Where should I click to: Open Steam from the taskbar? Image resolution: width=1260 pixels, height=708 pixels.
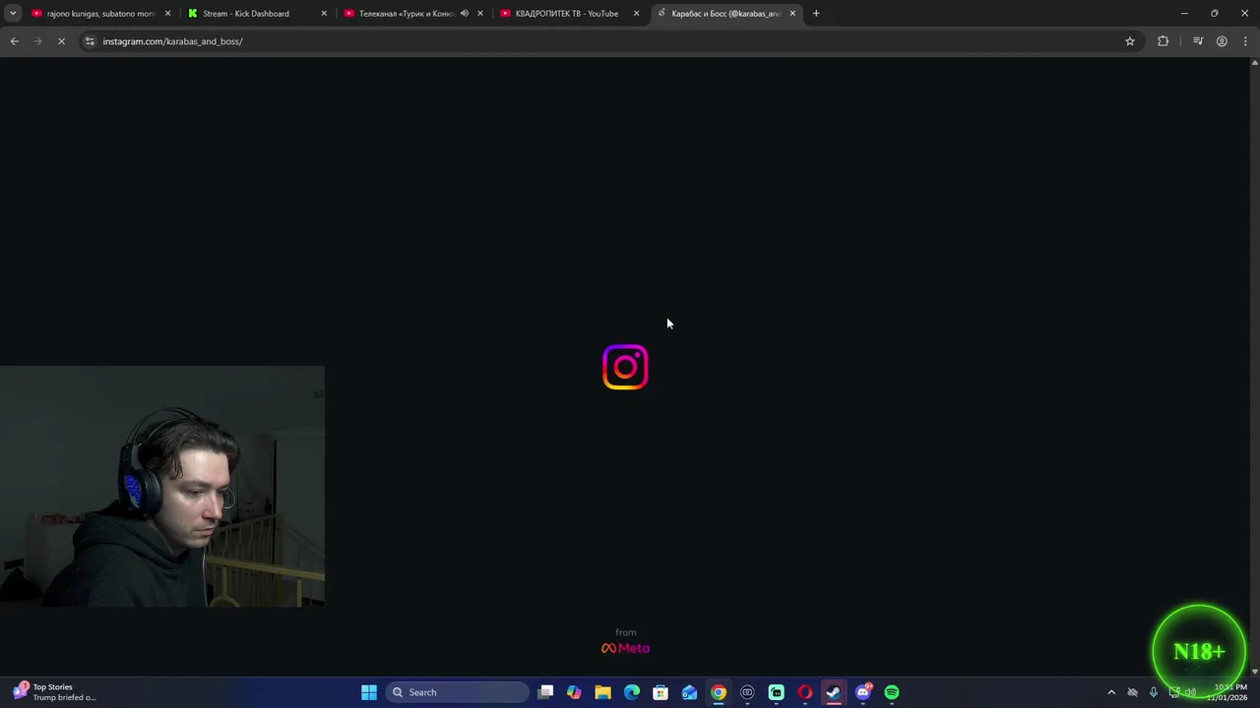coord(834,692)
